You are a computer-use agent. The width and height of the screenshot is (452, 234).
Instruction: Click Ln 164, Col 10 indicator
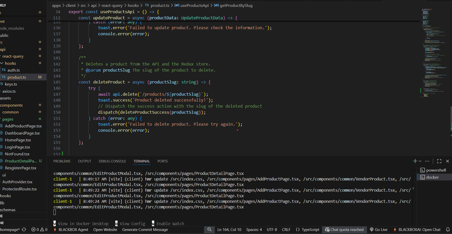[x=229, y=229]
